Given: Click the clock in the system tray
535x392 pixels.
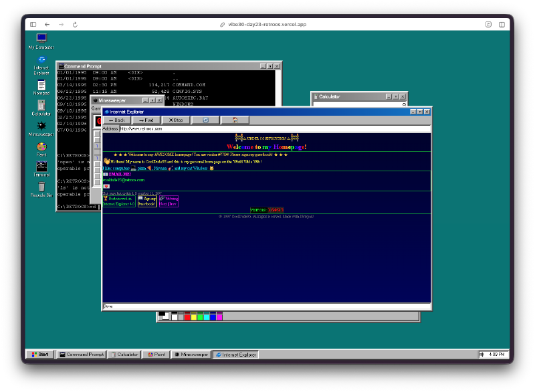Looking at the screenshot, I should [498, 355].
